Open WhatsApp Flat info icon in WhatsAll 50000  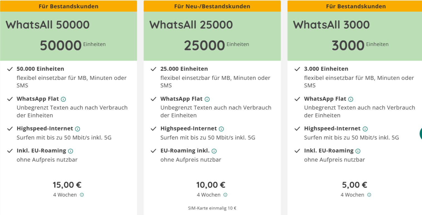63,99
